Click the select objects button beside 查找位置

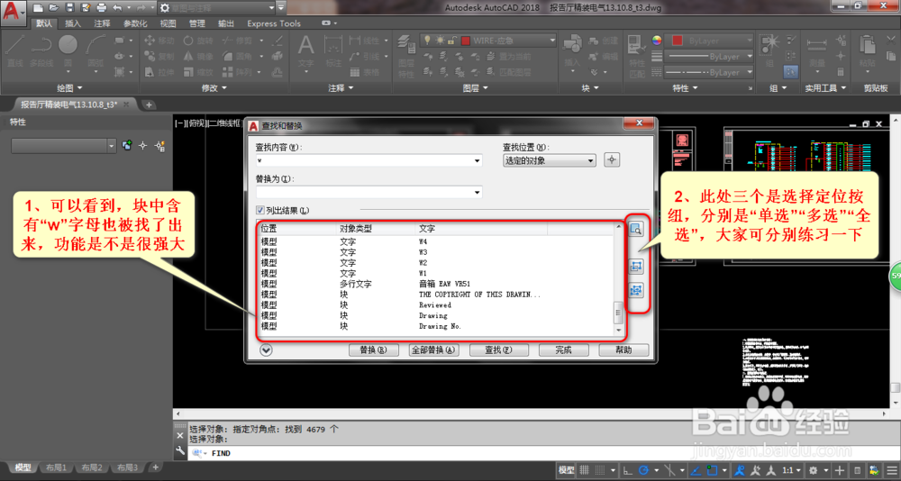[612, 159]
